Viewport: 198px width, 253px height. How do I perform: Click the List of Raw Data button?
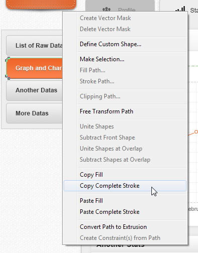click(34, 45)
